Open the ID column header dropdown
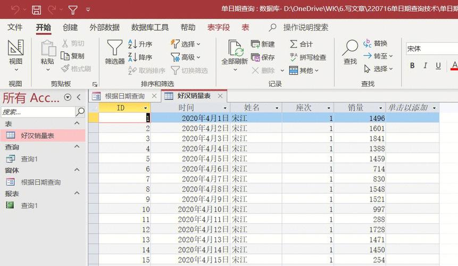Viewport: 458px width, 266px height. [x=145, y=108]
